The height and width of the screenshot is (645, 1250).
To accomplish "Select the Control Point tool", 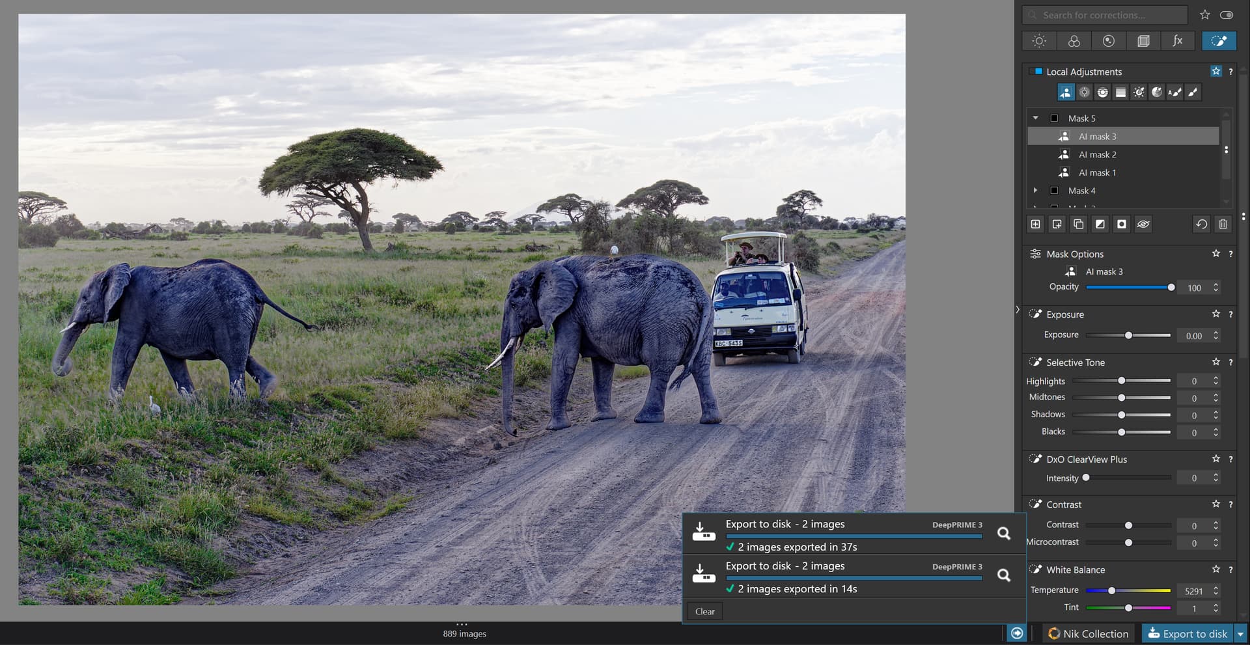I will 1084,92.
